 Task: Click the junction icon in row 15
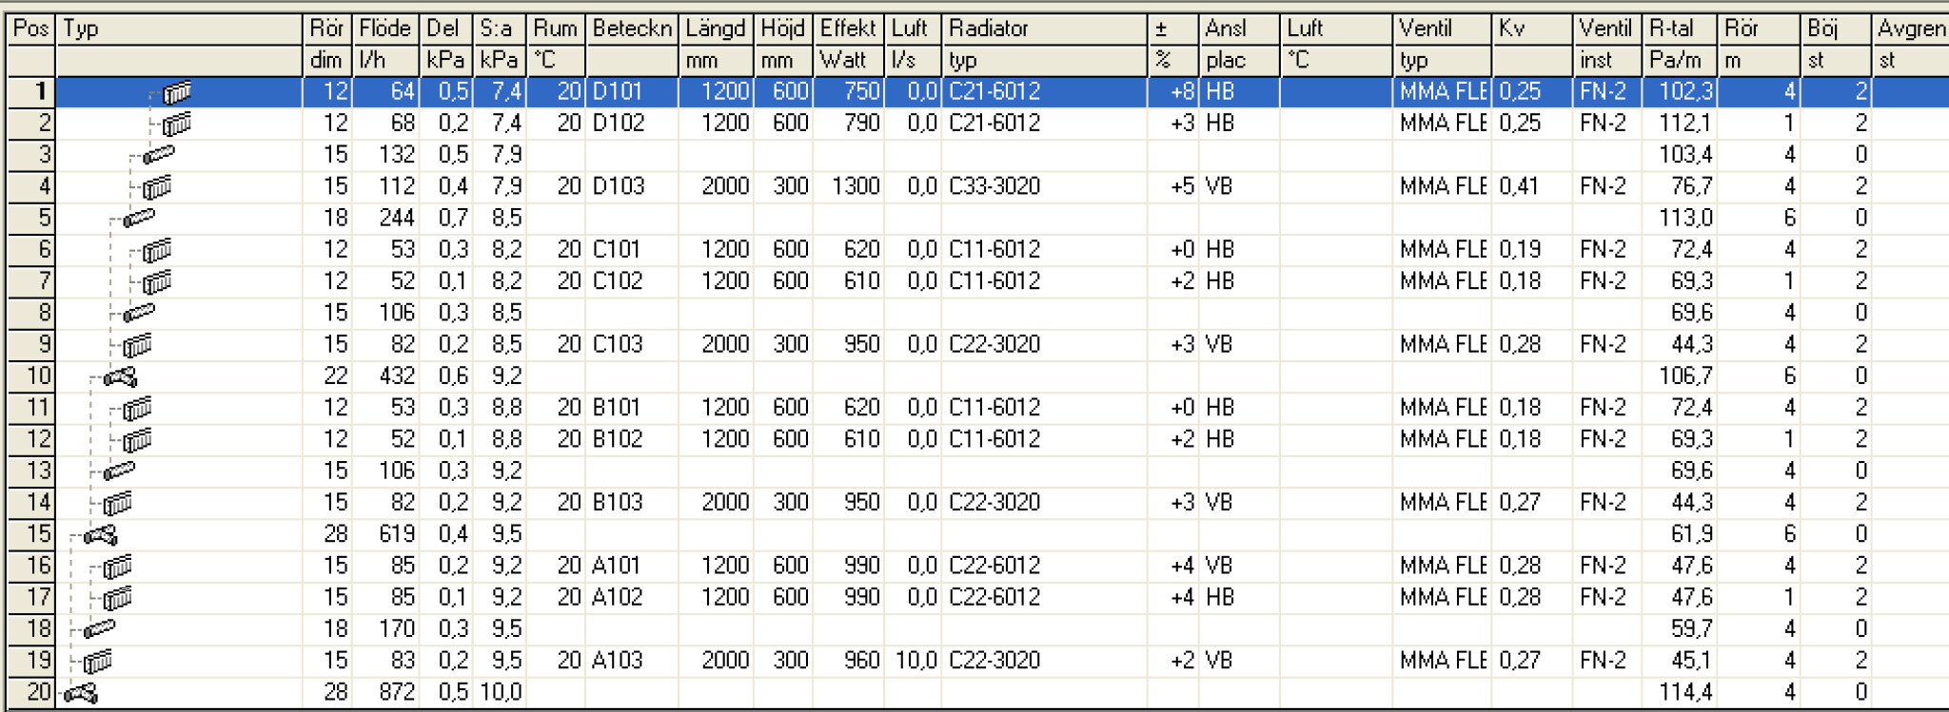tap(101, 535)
